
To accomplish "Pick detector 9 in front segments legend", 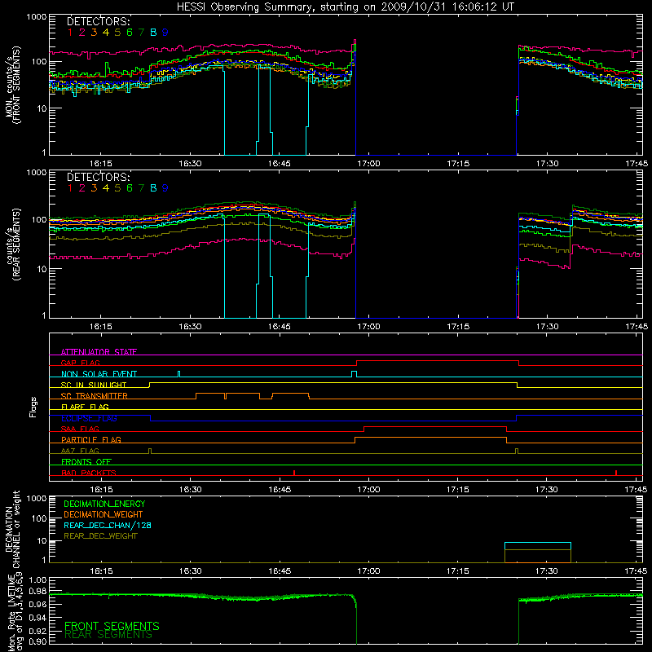I will pos(165,33).
